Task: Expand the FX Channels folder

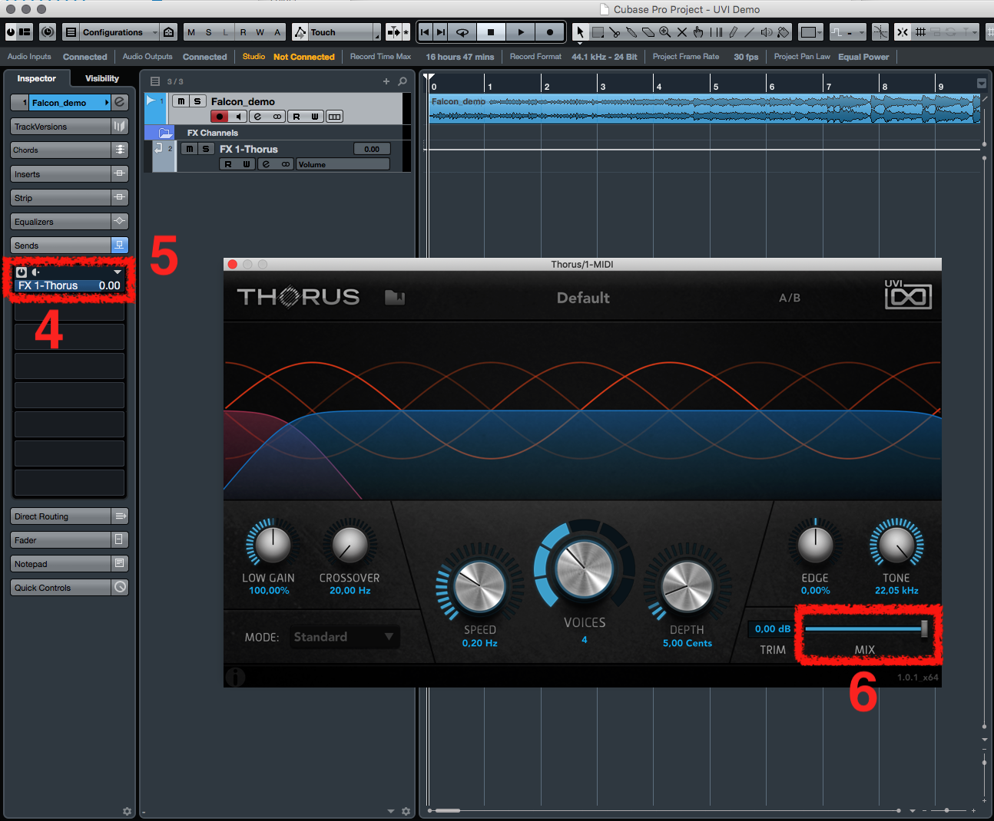Action: 165,133
